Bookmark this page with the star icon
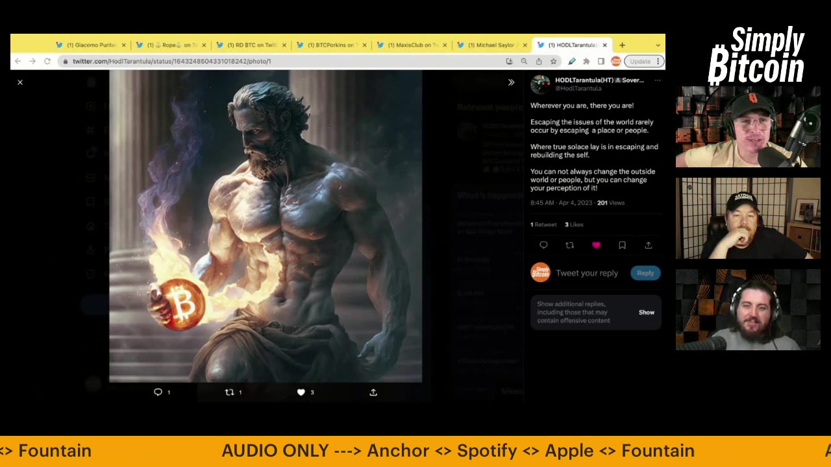Image resolution: width=831 pixels, height=467 pixels. pyautogui.click(x=553, y=61)
